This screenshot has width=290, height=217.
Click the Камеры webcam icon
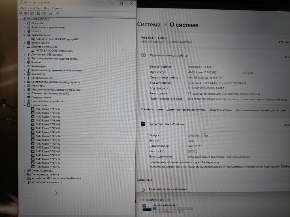pyautogui.click(x=29, y=62)
